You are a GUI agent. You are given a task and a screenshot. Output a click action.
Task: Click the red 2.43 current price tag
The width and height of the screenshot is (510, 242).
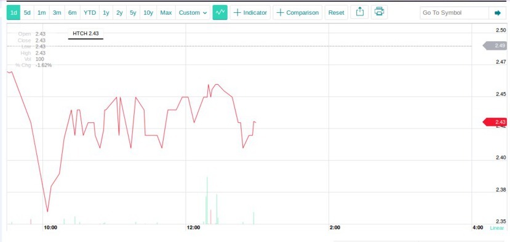[x=495, y=122]
